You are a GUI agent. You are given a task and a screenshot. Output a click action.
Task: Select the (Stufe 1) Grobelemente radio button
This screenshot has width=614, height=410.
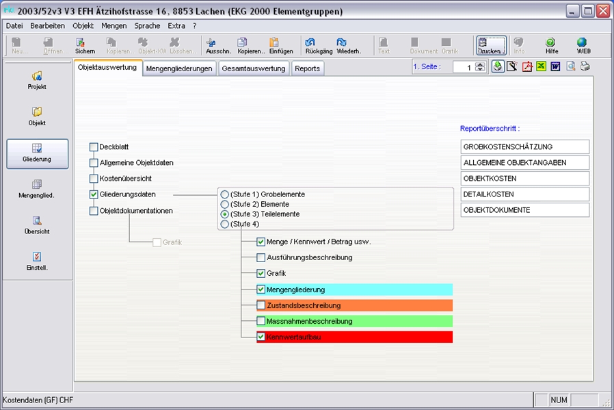click(x=225, y=194)
